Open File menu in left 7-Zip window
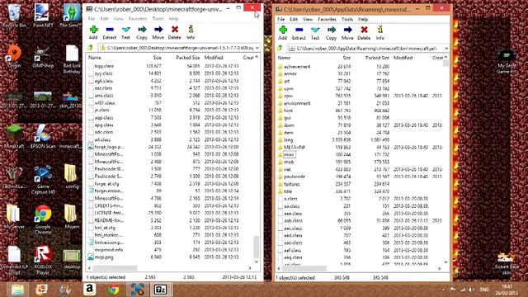The height and width of the screenshot is (297, 528). (x=92, y=19)
